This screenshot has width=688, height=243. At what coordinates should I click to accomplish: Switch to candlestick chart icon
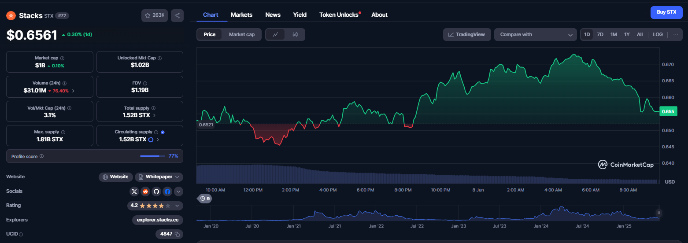(295, 34)
